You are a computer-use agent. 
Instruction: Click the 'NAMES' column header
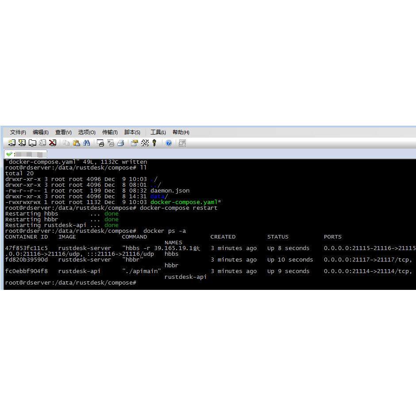173,243
